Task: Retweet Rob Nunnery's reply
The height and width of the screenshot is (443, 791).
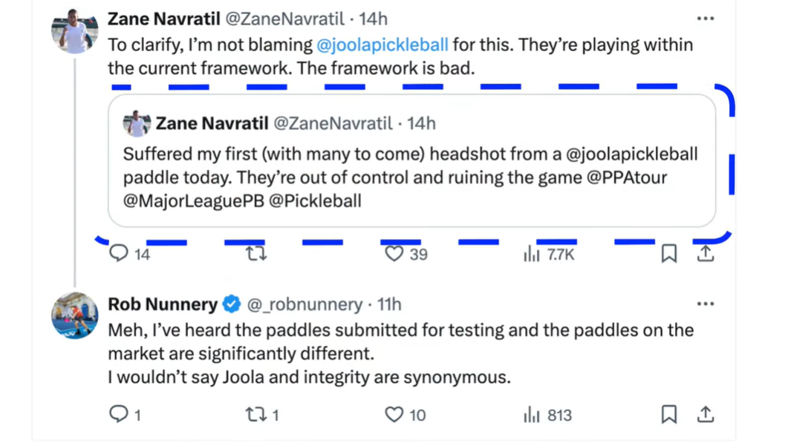Action: tap(256, 415)
